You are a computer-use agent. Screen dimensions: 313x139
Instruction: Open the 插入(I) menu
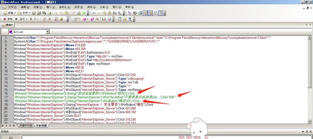click(51, 7)
